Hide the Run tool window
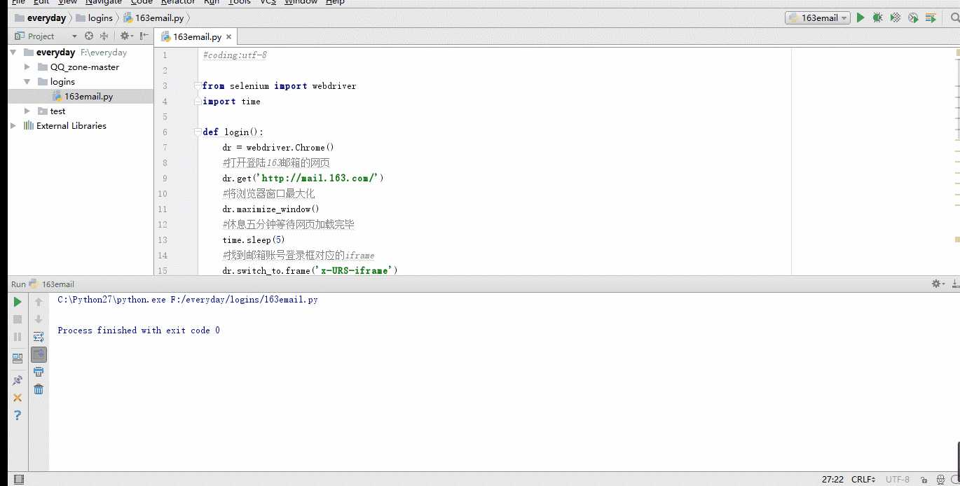The height and width of the screenshot is (486, 960). click(955, 284)
